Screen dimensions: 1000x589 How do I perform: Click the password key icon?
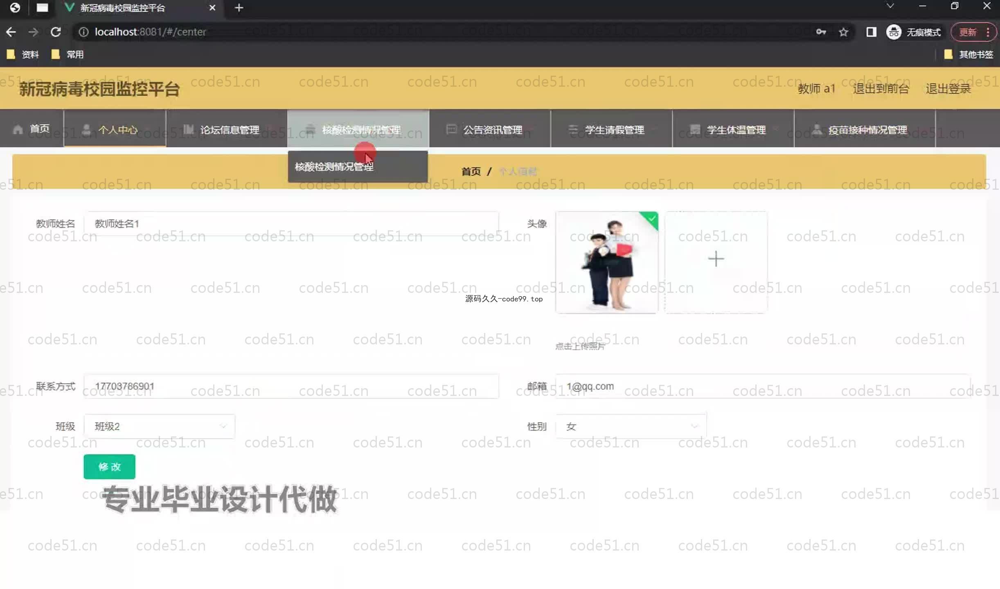click(x=821, y=32)
